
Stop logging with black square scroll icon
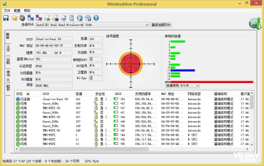coord(55,18)
